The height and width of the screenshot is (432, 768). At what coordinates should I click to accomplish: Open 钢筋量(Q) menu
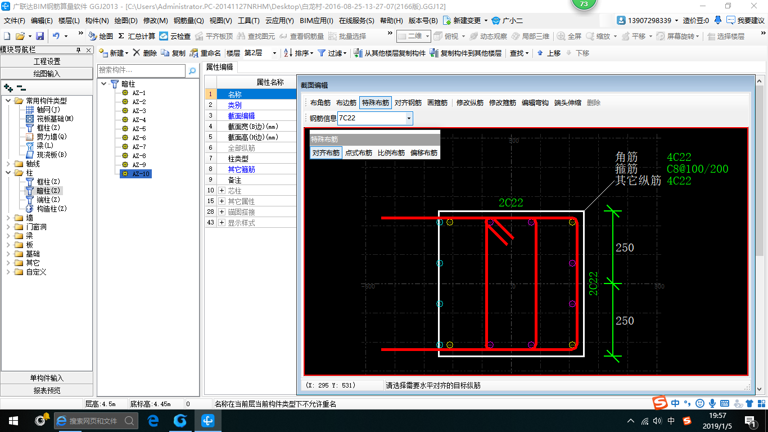point(189,20)
